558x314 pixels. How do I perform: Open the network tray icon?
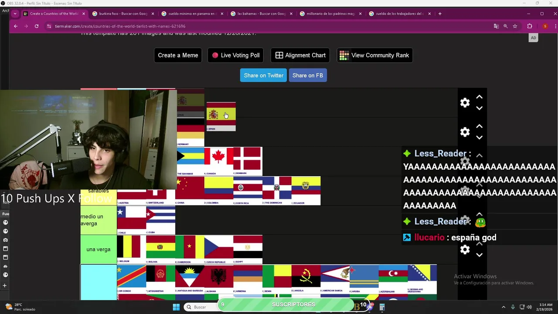(x=521, y=307)
